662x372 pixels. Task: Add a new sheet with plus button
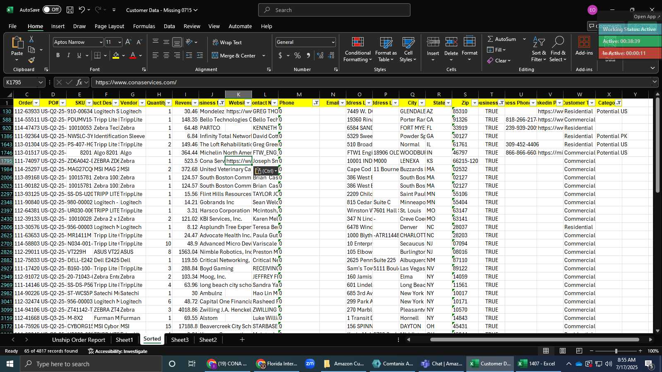pyautogui.click(x=242, y=340)
